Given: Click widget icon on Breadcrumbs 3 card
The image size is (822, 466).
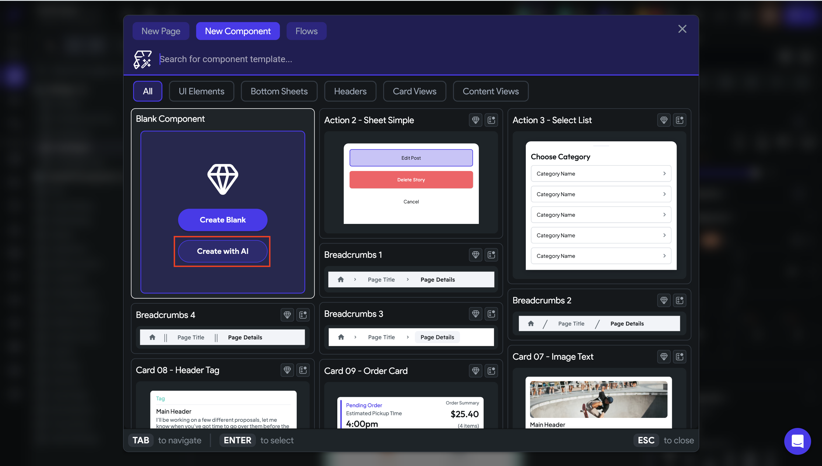Looking at the screenshot, I should coord(491,314).
